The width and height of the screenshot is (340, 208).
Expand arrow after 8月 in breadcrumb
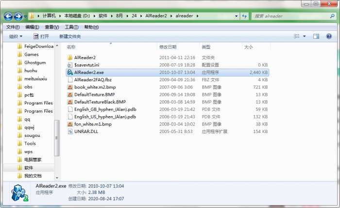[127, 16]
